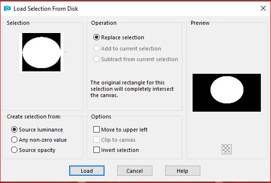Toggle the checkerboard transparency preview icon
Viewport: 271px width, 183px height.
click(226, 149)
